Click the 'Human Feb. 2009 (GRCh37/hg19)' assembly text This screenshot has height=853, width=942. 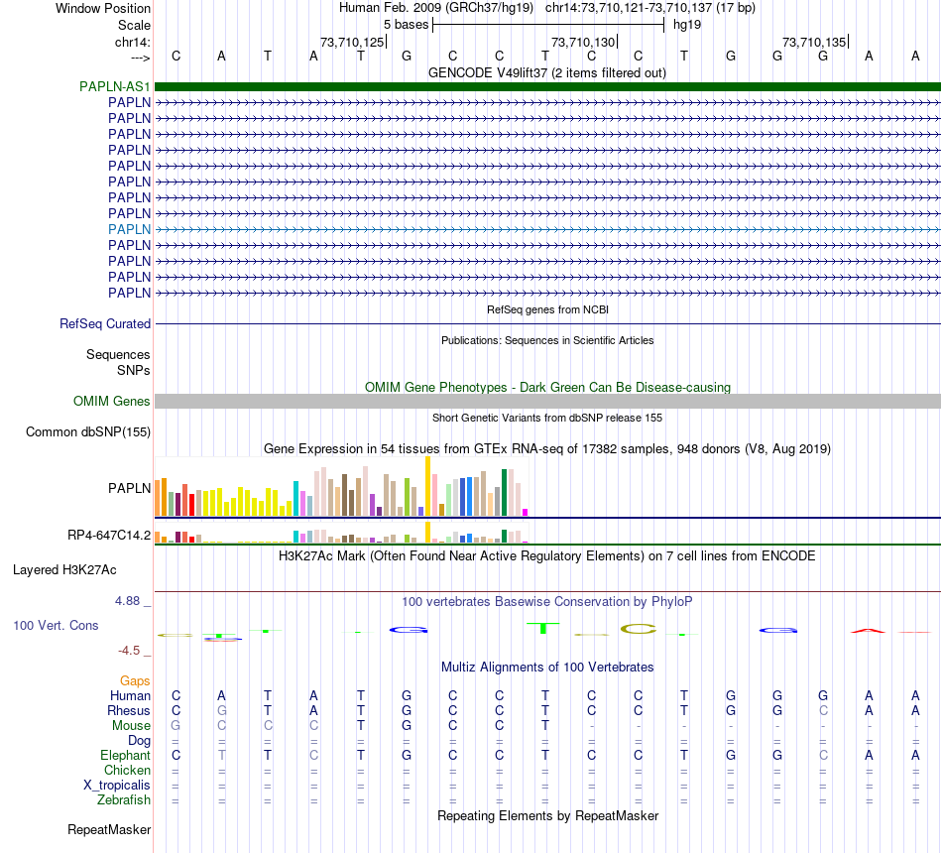[435, 8]
